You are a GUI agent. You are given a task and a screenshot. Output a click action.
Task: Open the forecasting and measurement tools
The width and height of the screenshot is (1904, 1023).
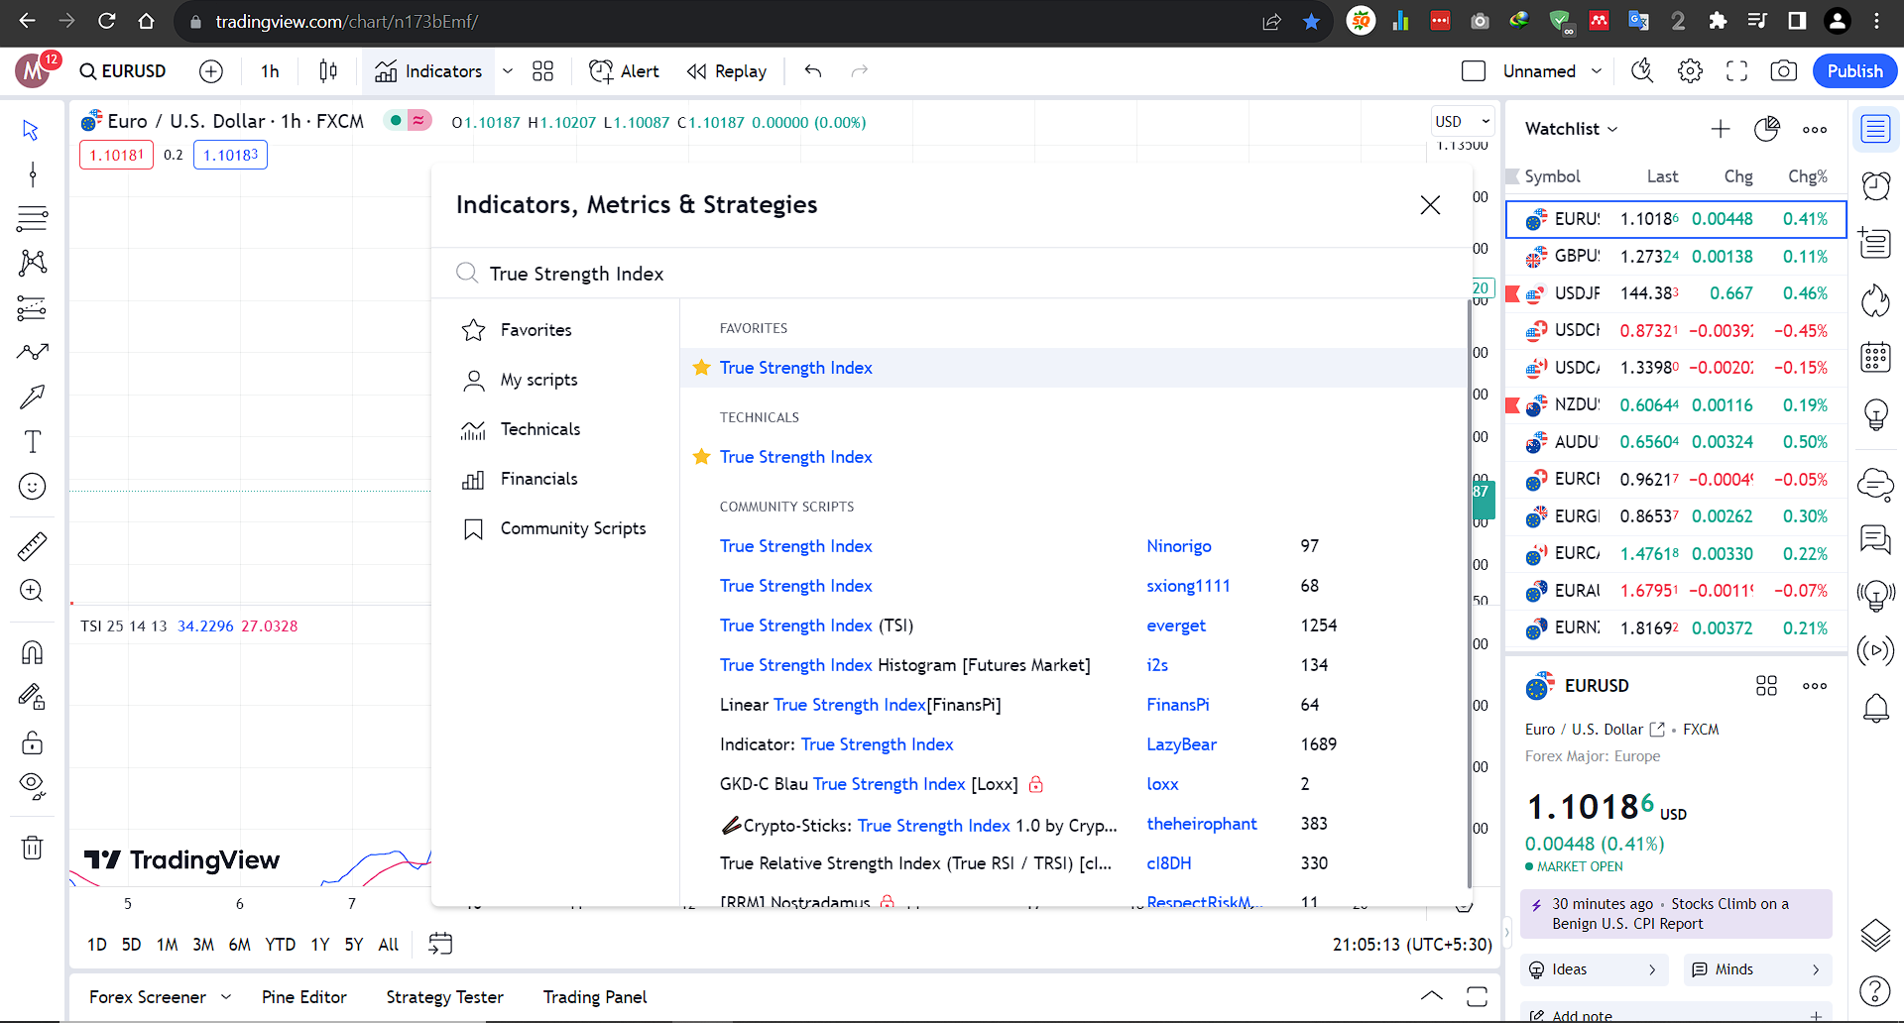[32, 308]
